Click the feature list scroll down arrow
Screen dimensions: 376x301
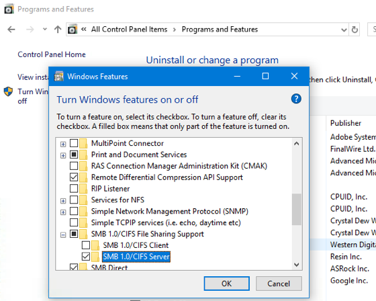click(297, 265)
